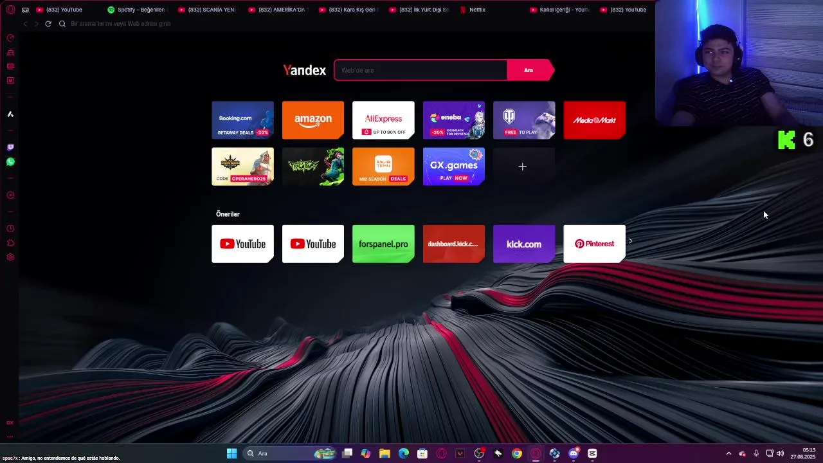Open the forspanel.pro suggestion tile
The image size is (823, 463).
point(383,244)
